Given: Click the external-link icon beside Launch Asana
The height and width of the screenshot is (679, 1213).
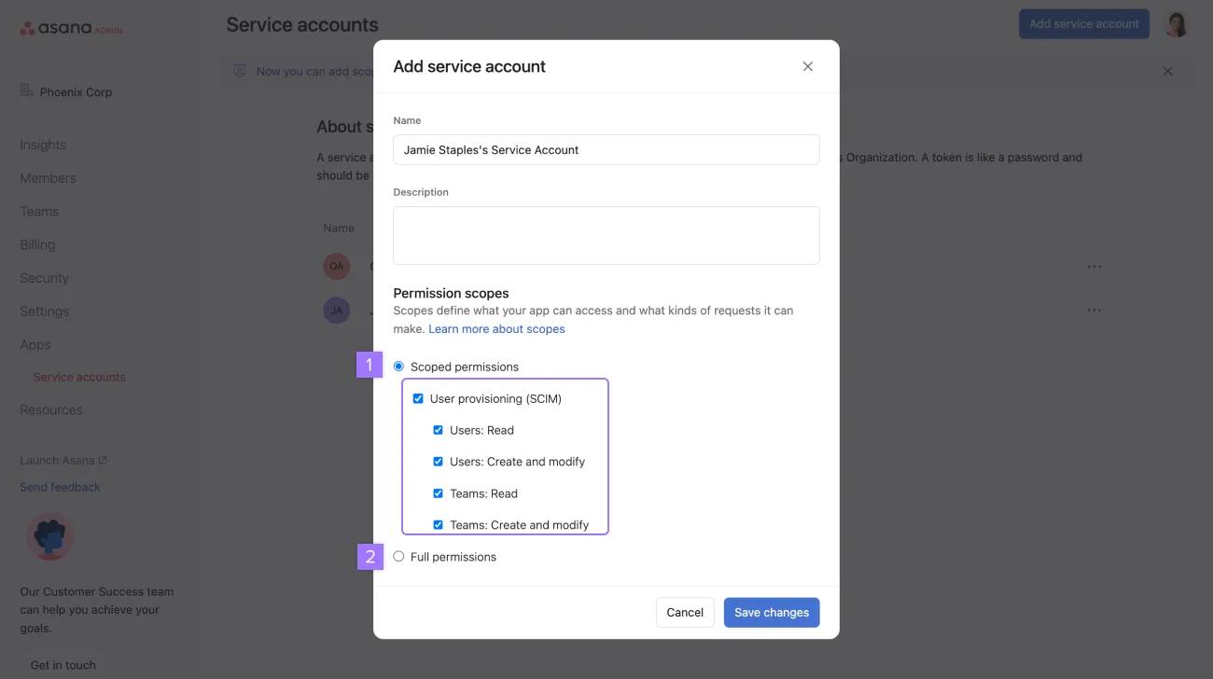Looking at the screenshot, I should 101,458.
